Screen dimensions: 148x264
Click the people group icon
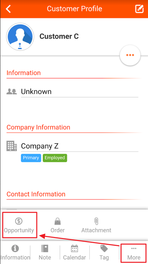[x=11, y=91]
